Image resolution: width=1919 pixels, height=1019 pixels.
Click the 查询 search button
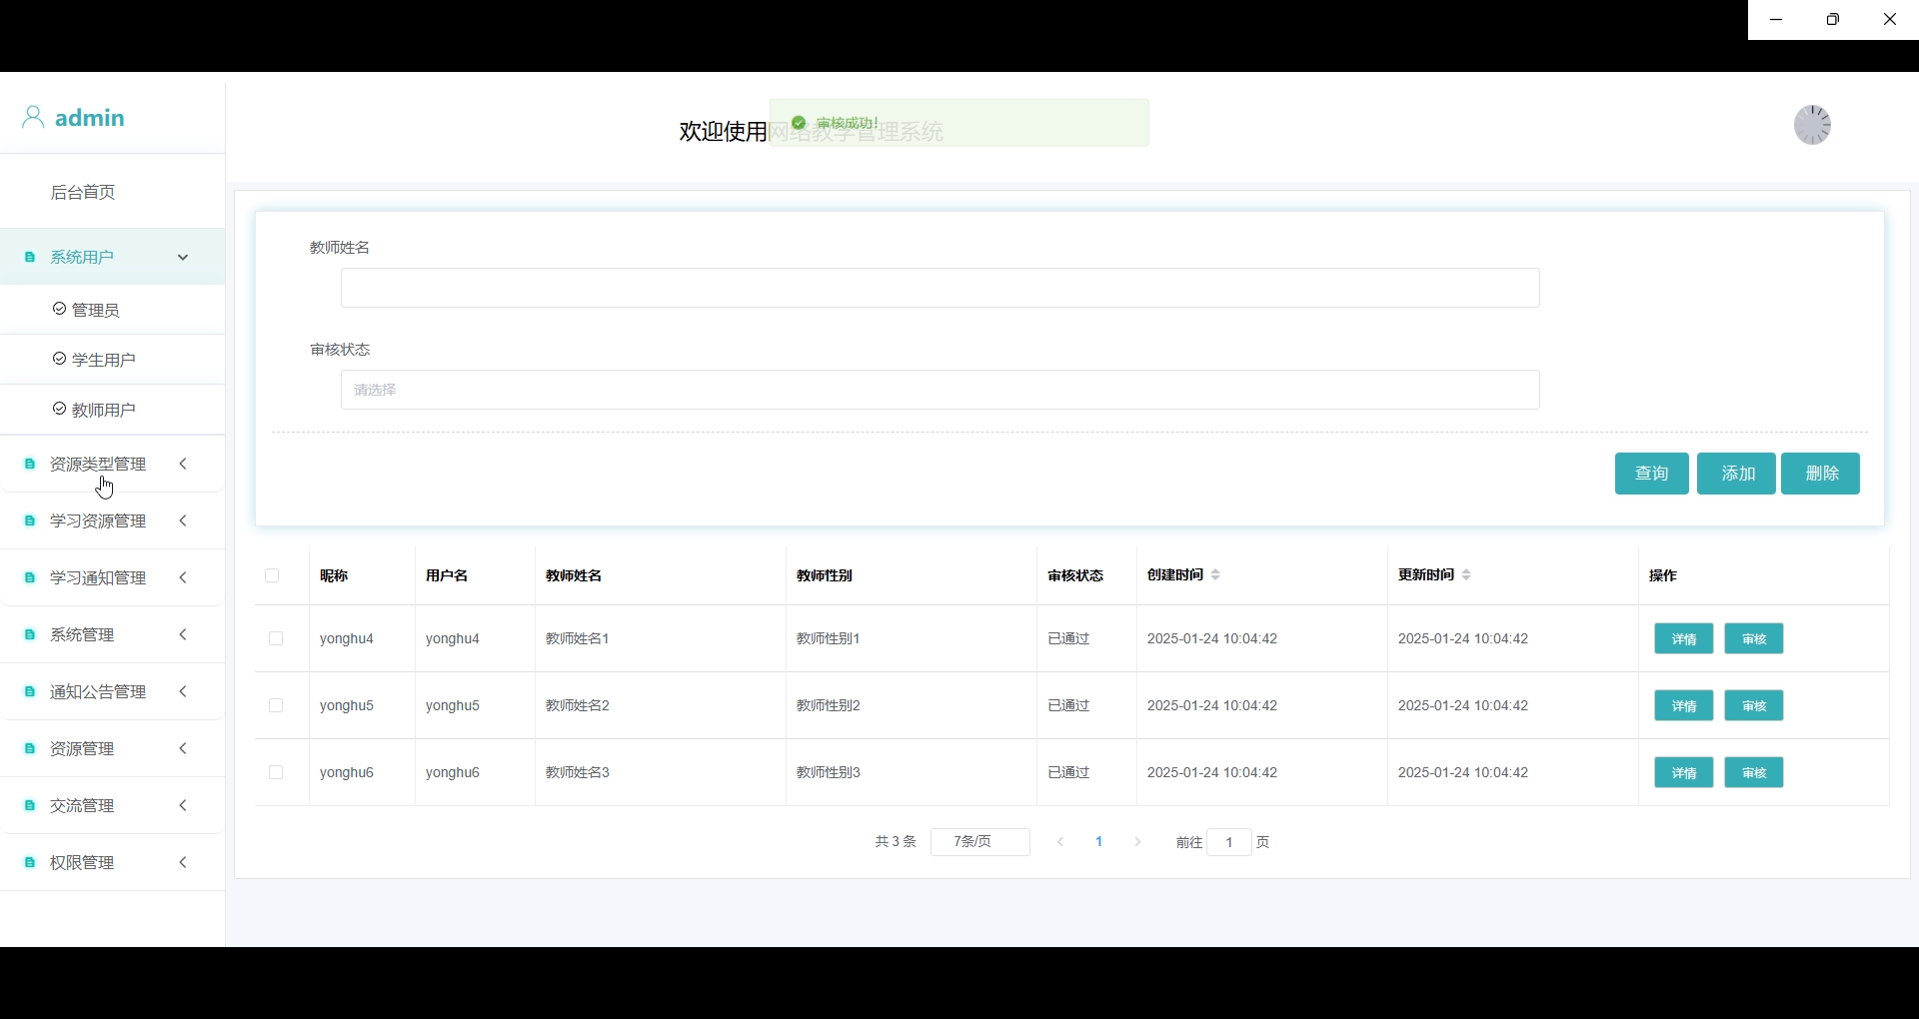[1651, 474]
